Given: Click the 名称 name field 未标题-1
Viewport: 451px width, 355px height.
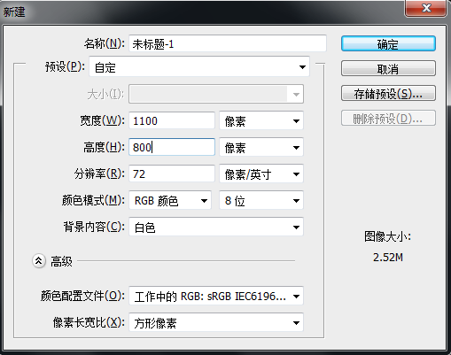Looking at the screenshot, I should pos(228,43).
